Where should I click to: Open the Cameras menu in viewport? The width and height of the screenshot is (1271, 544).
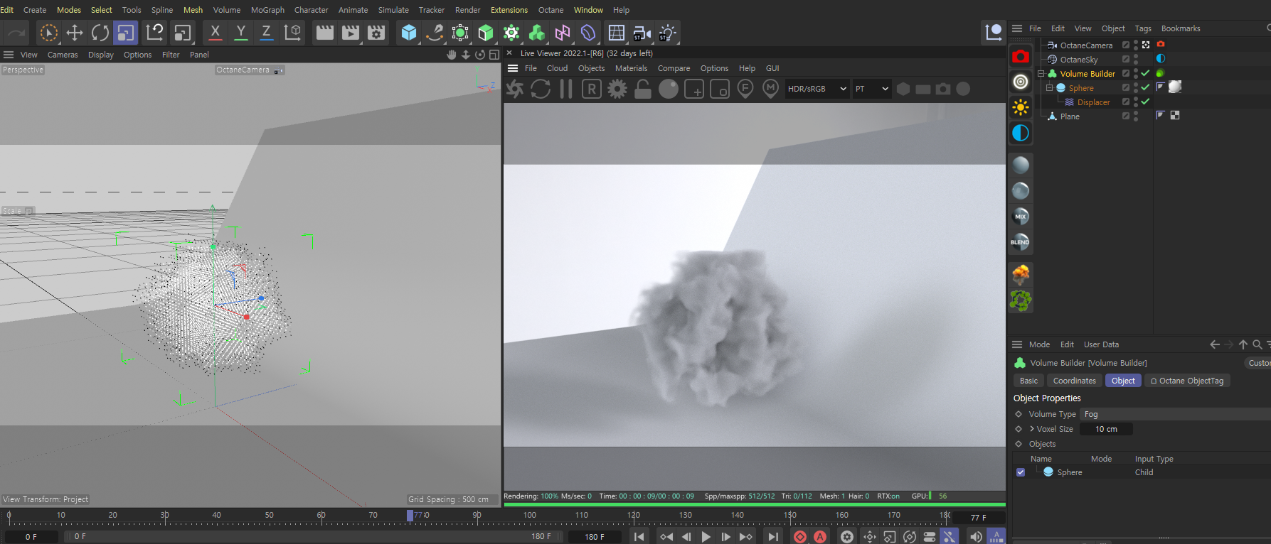click(x=63, y=55)
